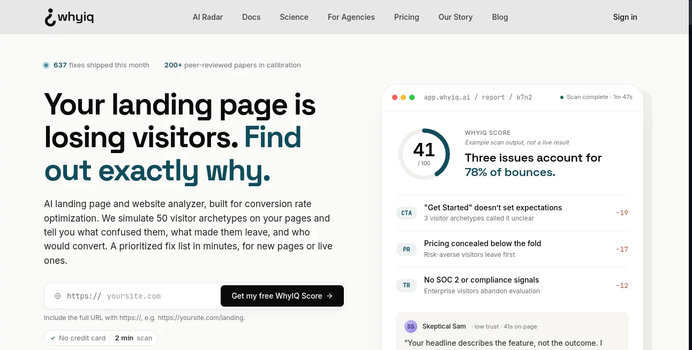Screen dimensions: 692x350
Task: Click the "200+ peer-reviewed papers in calibration" text
Action: [232, 65]
